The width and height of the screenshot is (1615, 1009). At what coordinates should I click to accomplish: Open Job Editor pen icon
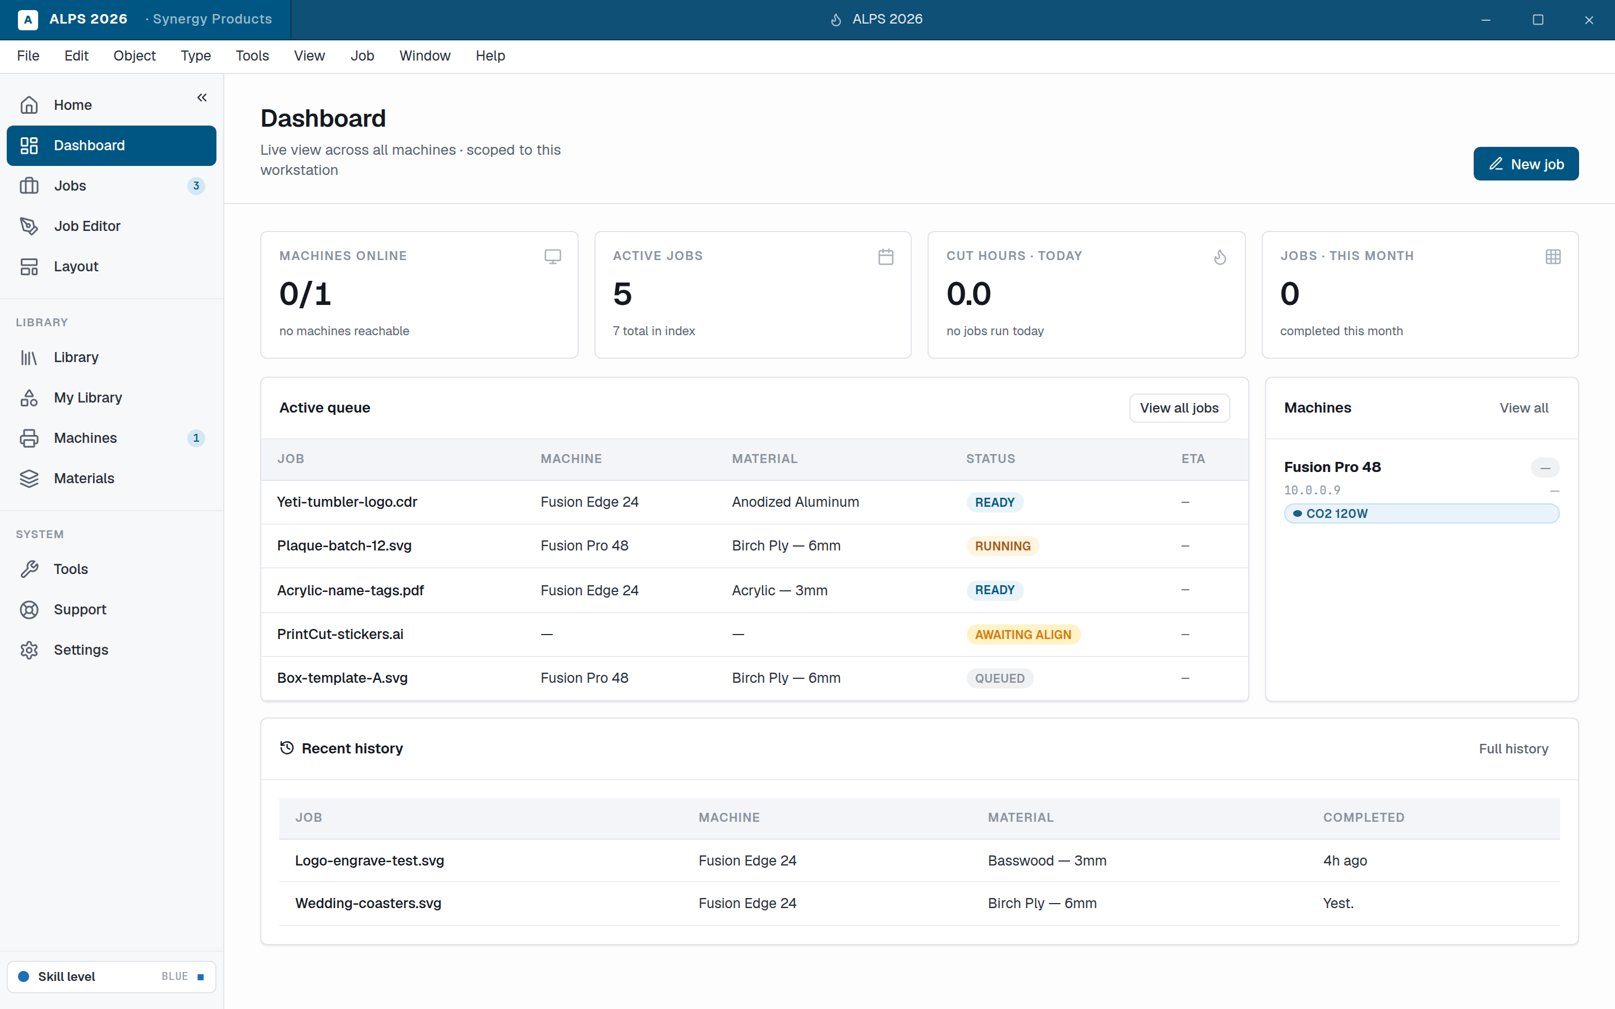pyautogui.click(x=29, y=225)
